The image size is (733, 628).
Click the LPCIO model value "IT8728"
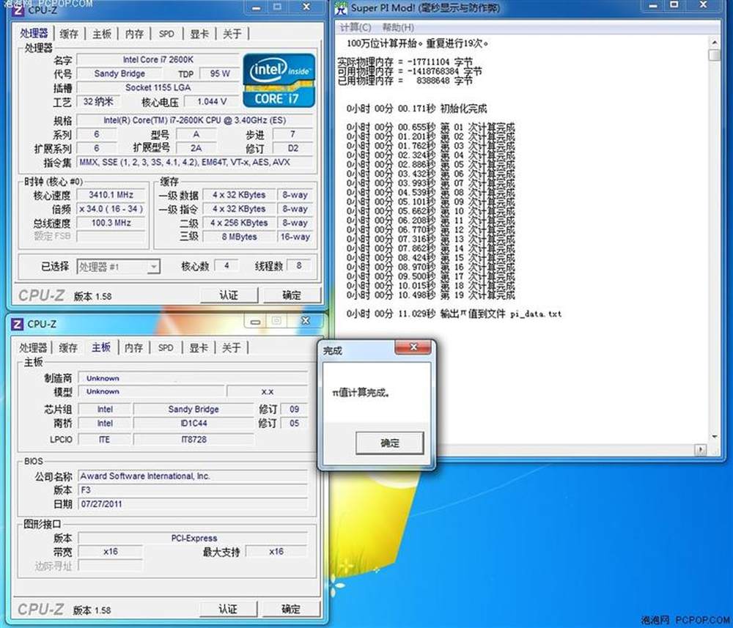(x=194, y=439)
